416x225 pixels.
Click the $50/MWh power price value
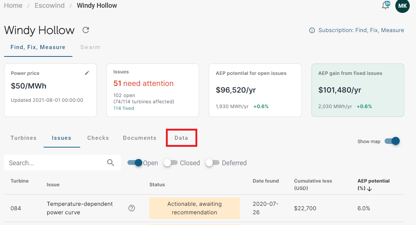point(29,86)
